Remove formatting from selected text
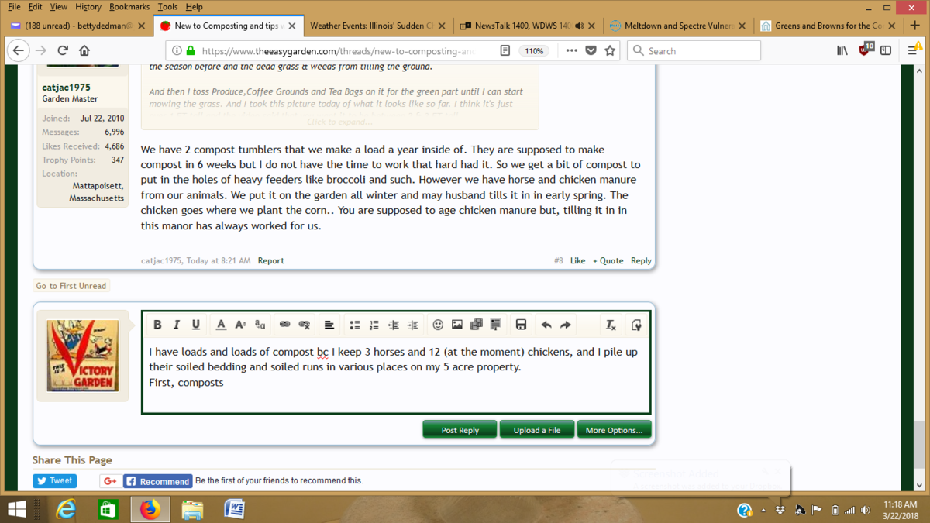This screenshot has height=523, width=930. (x=611, y=325)
